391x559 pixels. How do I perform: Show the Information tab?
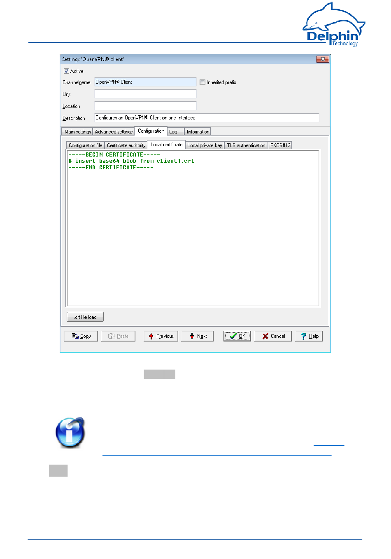click(198, 132)
